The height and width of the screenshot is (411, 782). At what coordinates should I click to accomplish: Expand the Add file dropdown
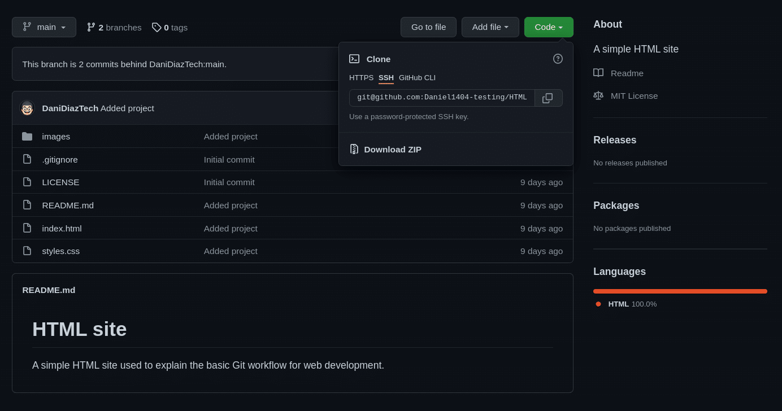[490, 27]
